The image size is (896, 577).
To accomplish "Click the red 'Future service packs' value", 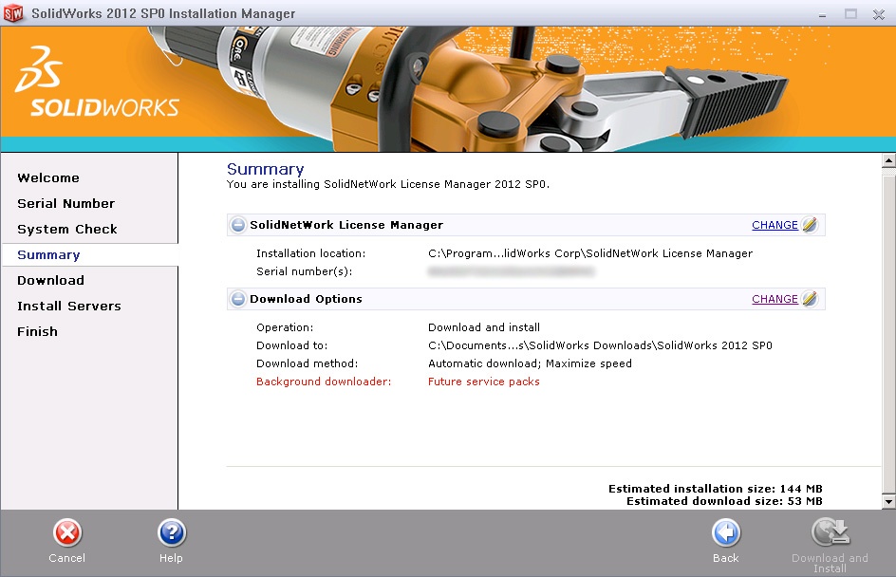I will [x=484, y=382].
